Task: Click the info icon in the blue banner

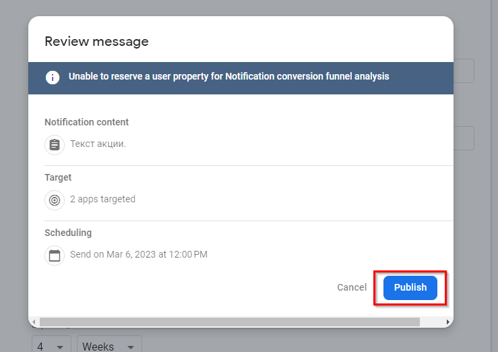Action: [53, 78]
